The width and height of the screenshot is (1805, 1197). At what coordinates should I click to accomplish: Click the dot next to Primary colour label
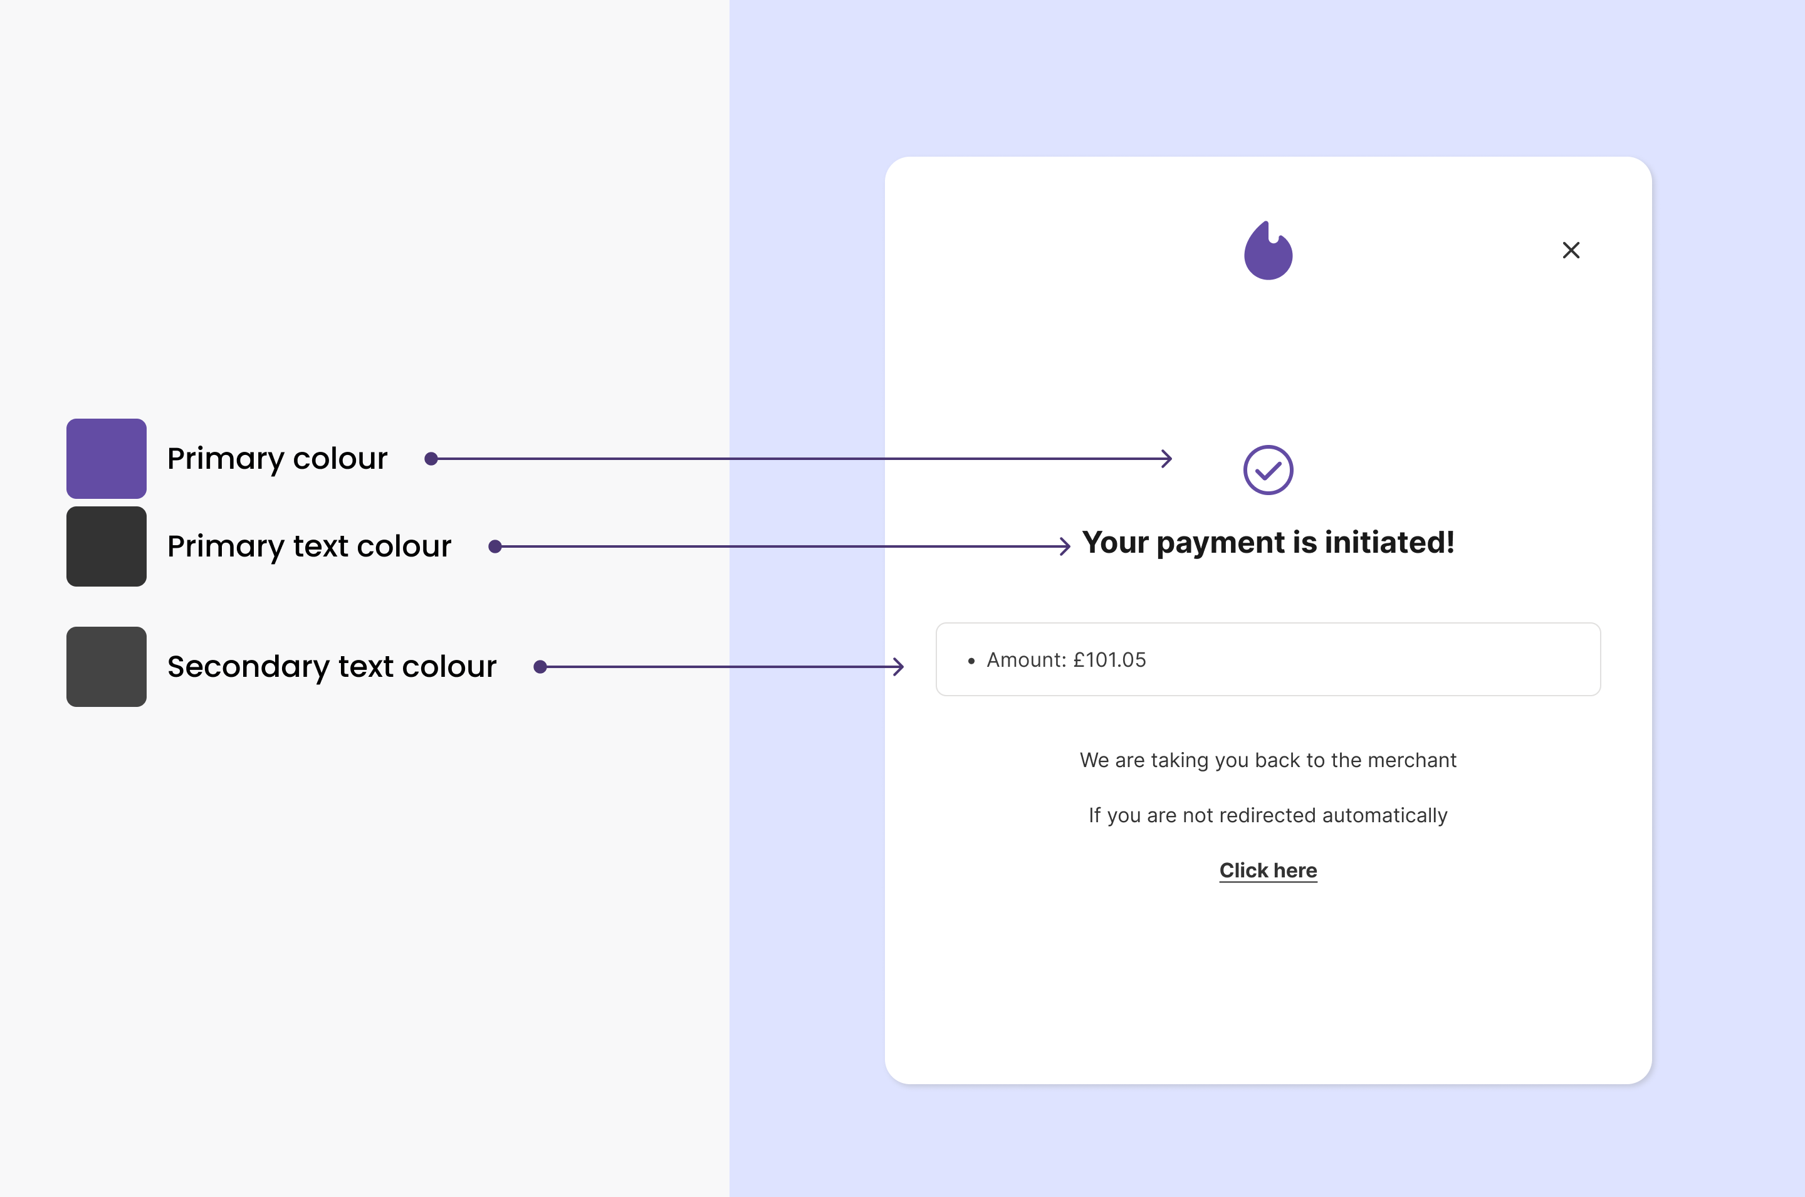coord(432,458)
